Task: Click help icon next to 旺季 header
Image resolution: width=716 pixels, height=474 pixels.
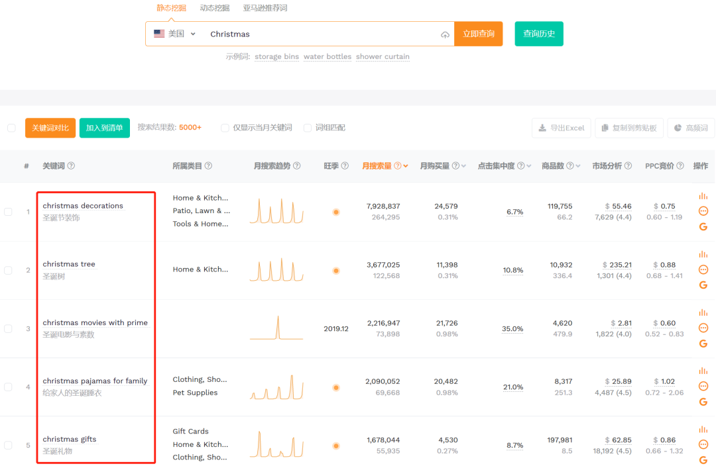Action: click(x=345, y=166)
